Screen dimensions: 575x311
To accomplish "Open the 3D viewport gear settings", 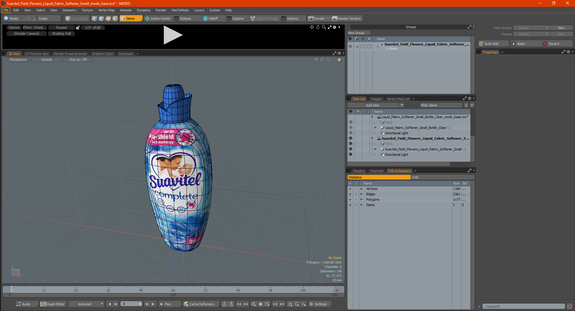I will tap(339, 60).
